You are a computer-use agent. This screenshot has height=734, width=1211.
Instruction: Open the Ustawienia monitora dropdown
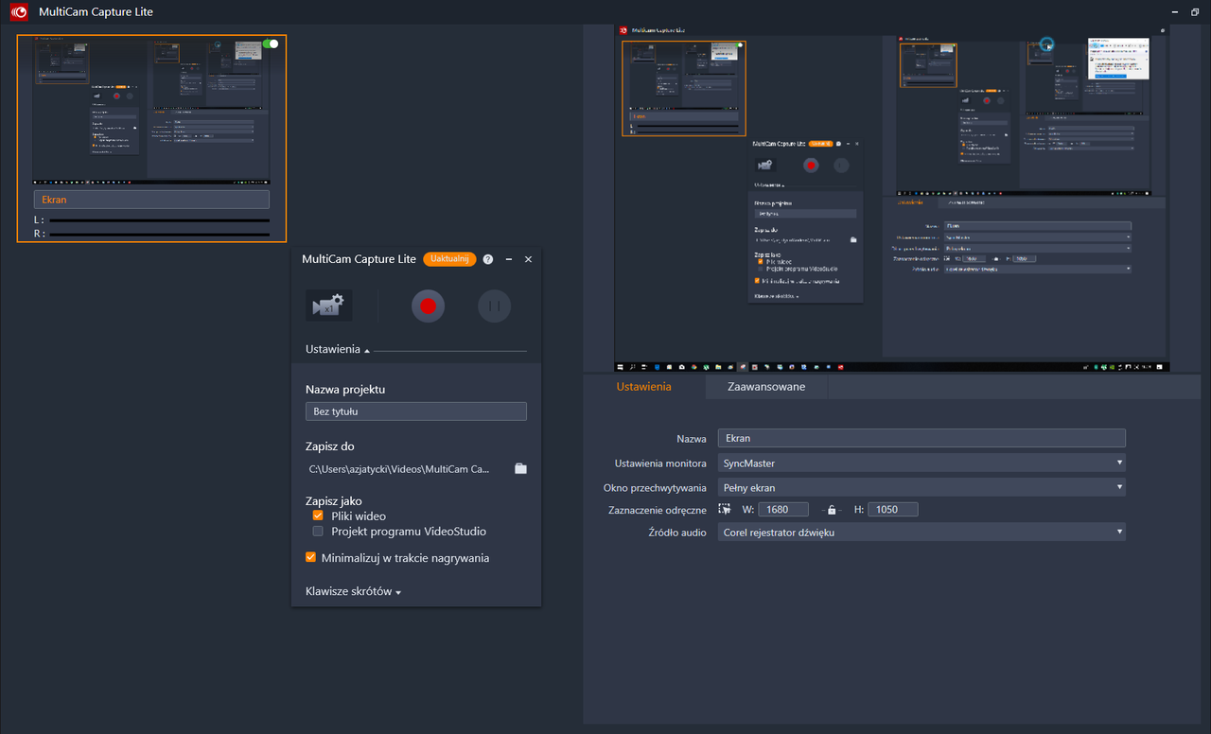(921, 463)
